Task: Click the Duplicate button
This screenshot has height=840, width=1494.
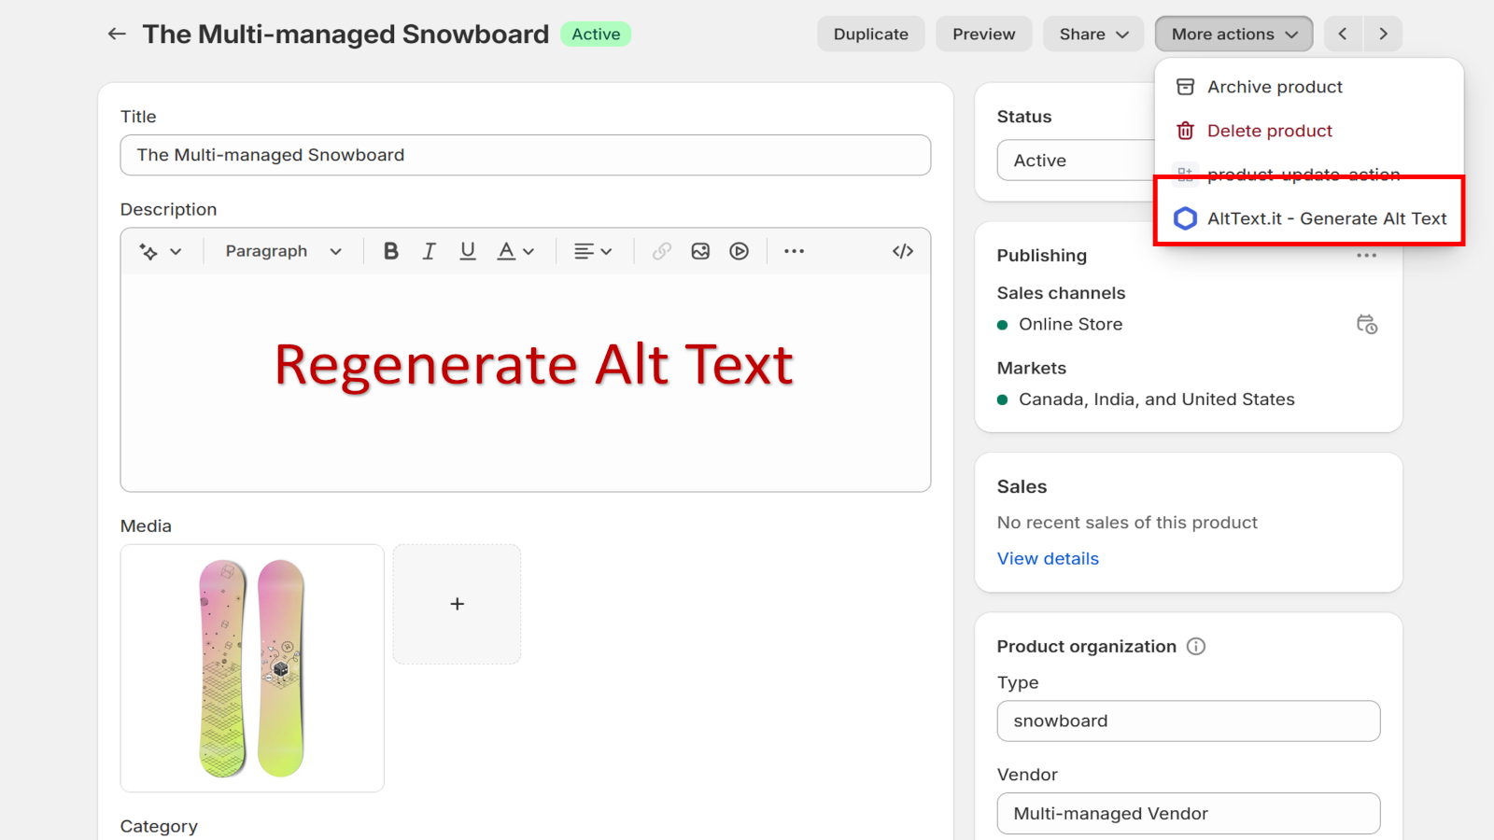Action: point(869,34)
